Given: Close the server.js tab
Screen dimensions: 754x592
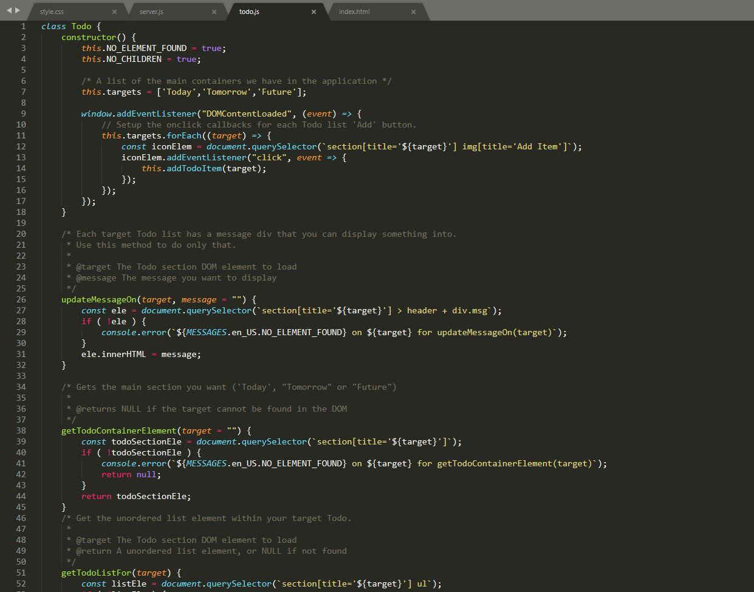Looking at the screenshot, I should (214, 12).
